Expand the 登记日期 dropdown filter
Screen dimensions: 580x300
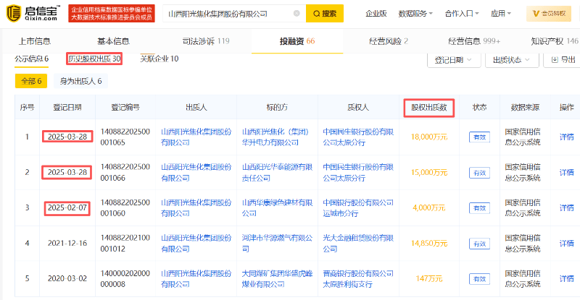(453, 59)
